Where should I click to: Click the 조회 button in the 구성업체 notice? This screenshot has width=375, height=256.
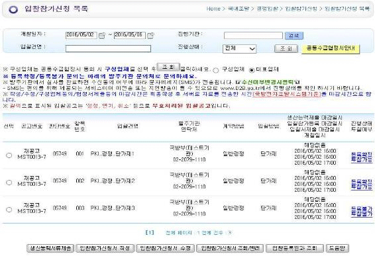pyautogui.click(x=168, y=67)
